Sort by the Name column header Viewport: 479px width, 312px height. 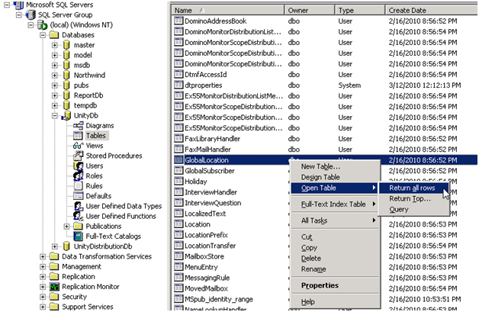[228, 10]
